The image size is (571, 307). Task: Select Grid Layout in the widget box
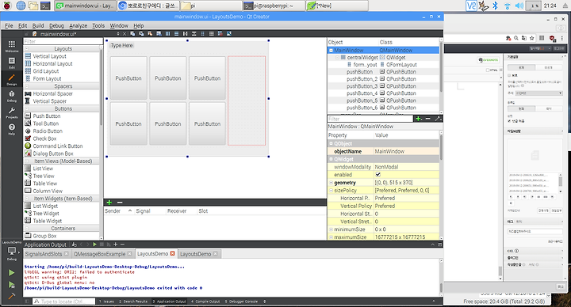[x=45, y=71]
